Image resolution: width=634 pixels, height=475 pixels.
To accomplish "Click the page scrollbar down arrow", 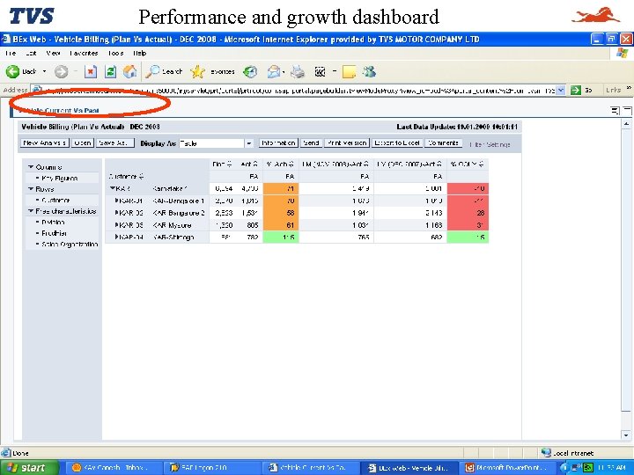I will tap(626, 435).
